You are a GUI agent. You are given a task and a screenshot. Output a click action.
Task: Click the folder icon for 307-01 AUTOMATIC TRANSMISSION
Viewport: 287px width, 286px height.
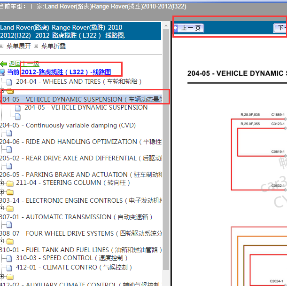(10, 209)
